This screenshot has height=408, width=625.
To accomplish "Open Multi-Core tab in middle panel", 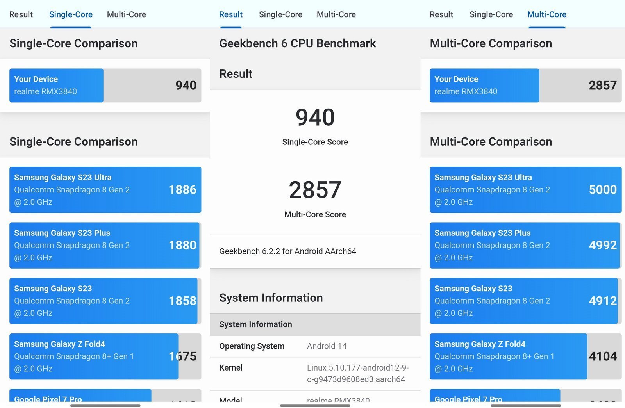I will pos(336,14).
